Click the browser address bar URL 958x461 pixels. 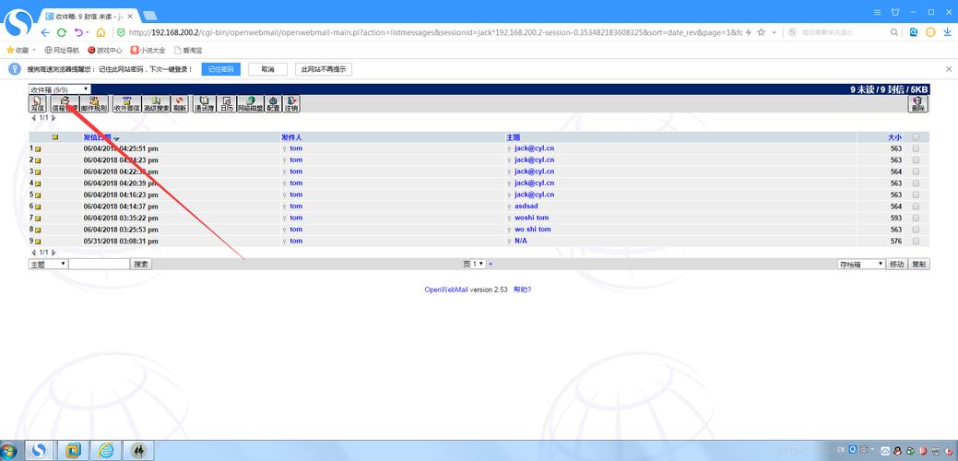point(435,32)
